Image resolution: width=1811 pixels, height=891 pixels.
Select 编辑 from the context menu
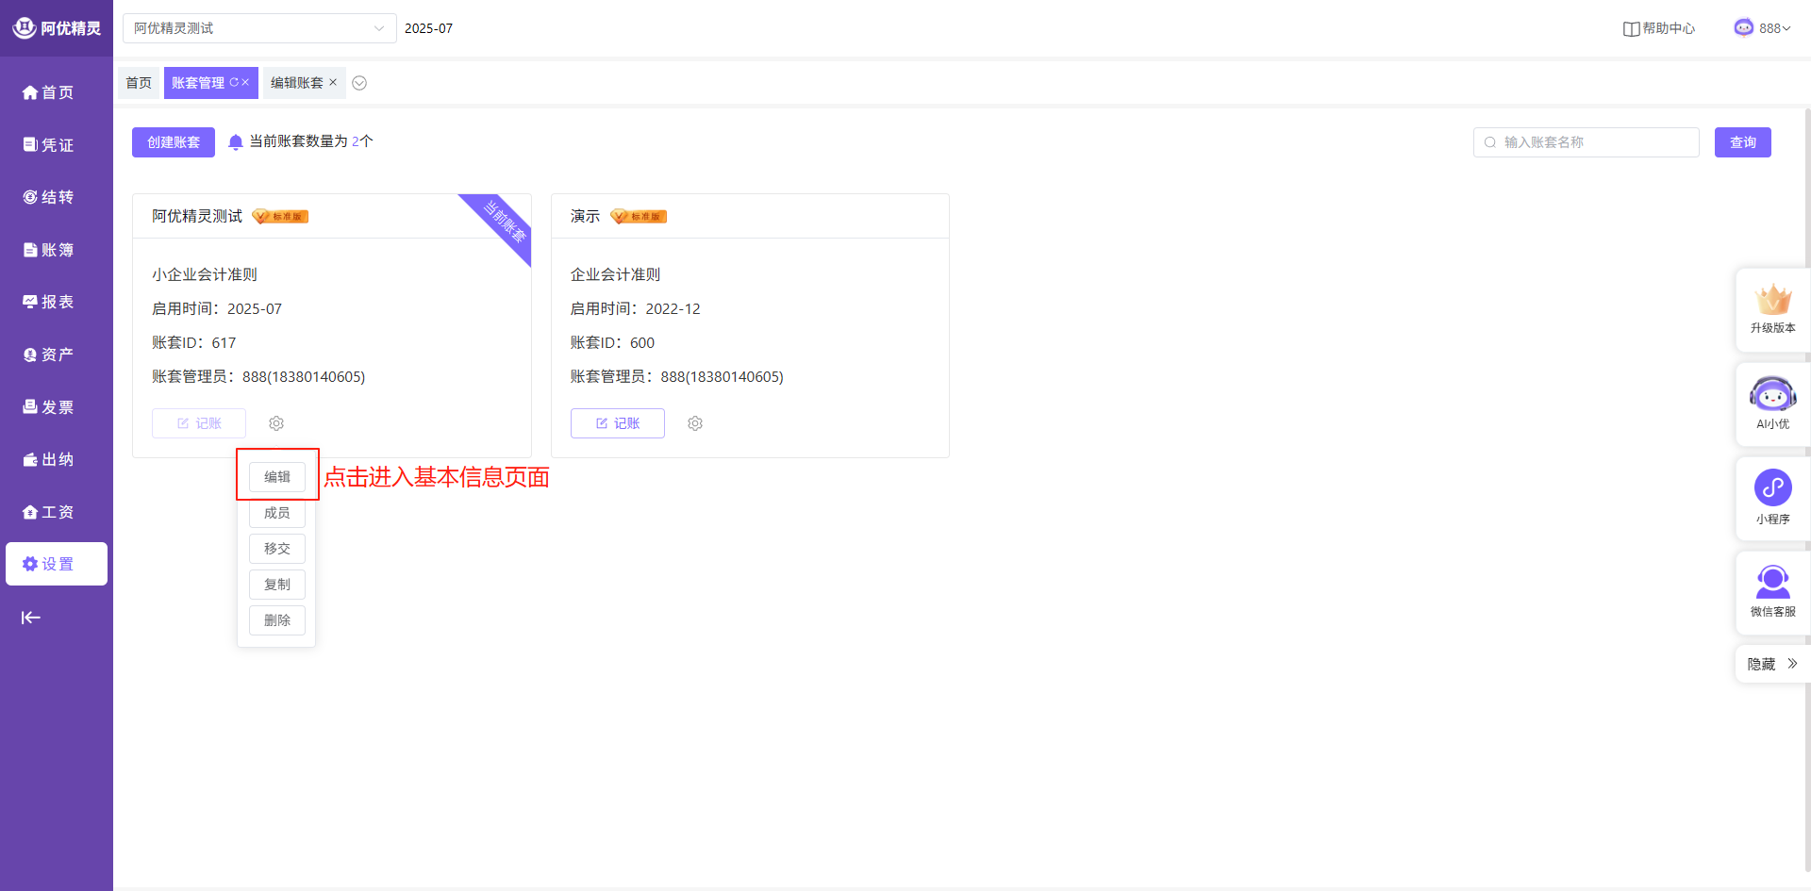277,477
